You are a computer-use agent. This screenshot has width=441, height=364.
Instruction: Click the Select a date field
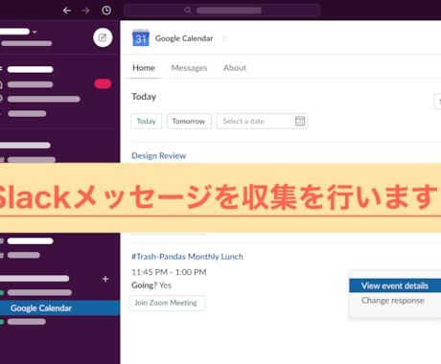tap(262, 121)
